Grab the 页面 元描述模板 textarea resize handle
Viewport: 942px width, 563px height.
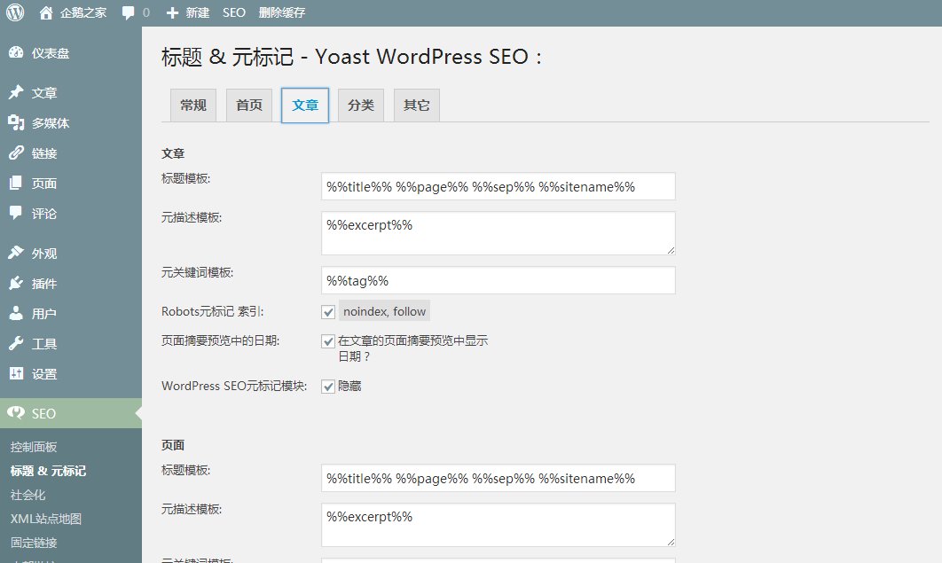tap(671, 542)
